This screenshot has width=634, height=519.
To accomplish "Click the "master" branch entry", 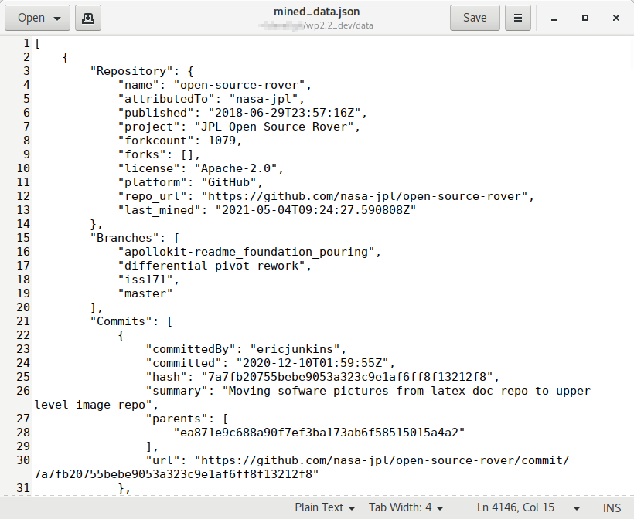I will pos(145,293).
